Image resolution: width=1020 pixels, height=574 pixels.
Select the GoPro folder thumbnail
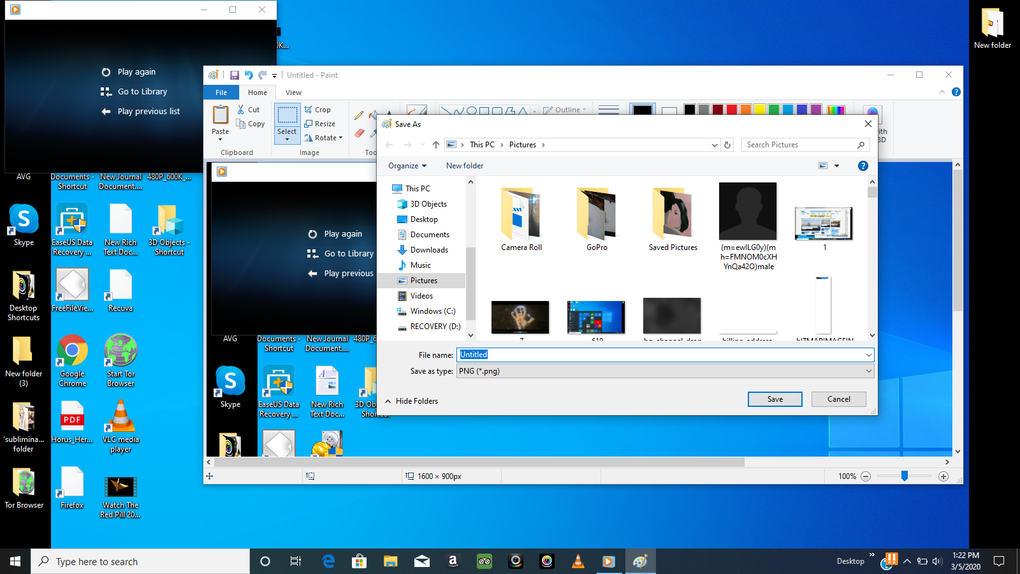coord(597,219)
